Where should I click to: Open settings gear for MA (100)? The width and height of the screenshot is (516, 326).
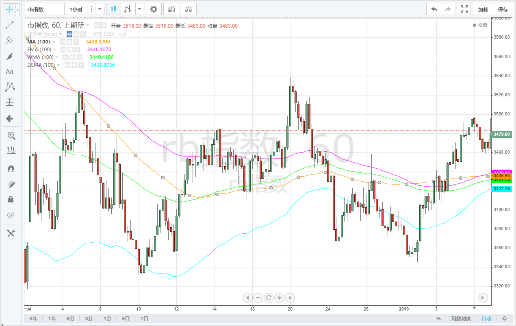tap(69, 41)
